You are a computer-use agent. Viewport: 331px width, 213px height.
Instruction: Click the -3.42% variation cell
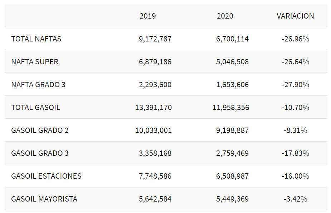tap(295, 199)
